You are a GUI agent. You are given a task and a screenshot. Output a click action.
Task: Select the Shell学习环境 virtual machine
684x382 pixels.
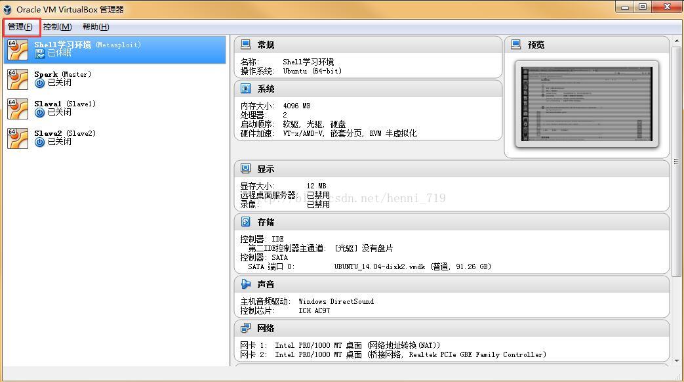click(115, 49)
